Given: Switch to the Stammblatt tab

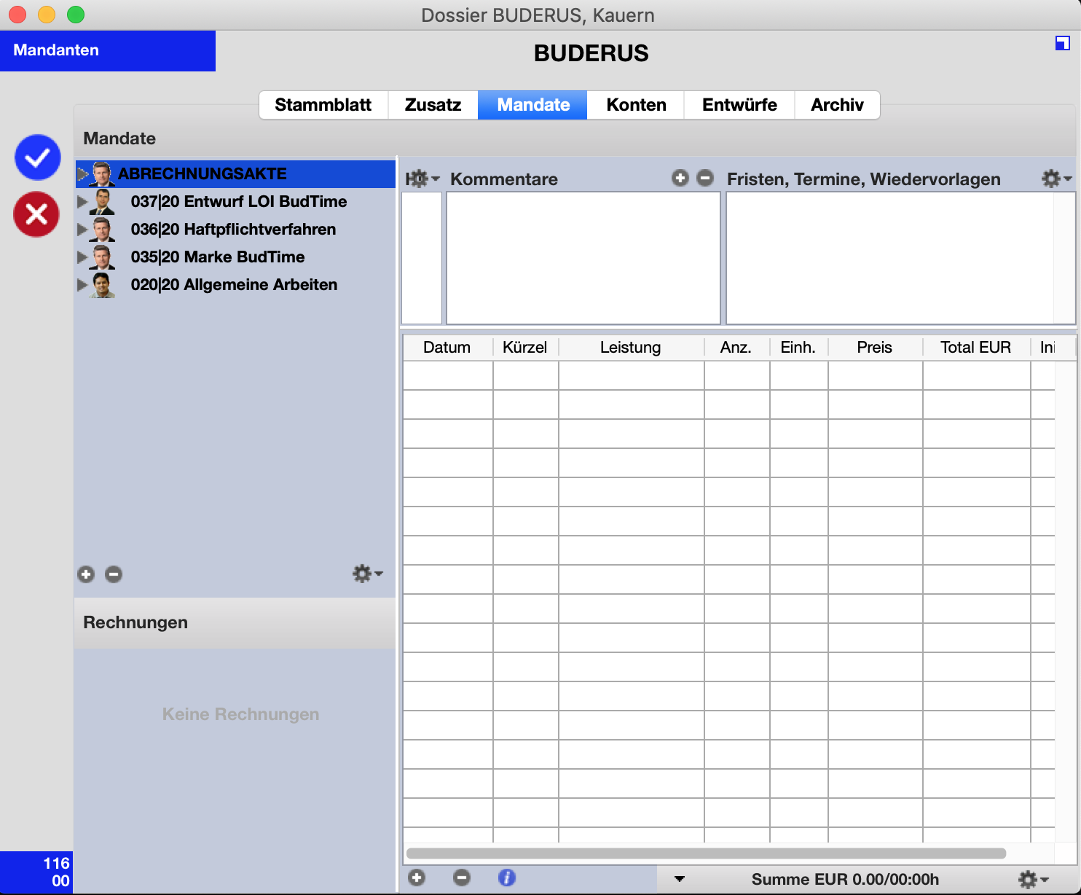Looking at the screenshot, I should (x=323, y=105).
